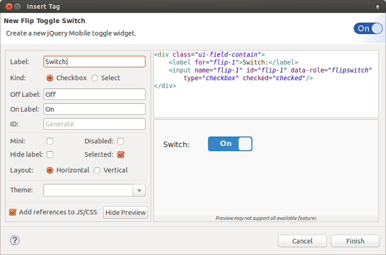Click the help question mark icon

tap(15, 240)
